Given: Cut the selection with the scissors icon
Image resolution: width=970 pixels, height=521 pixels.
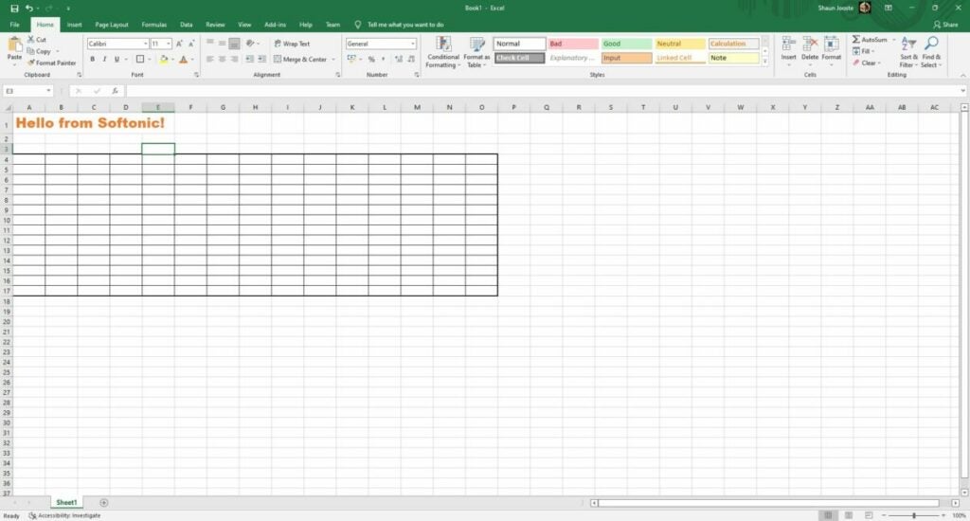Looking at the screenshot, I should [x=31, y=39].
